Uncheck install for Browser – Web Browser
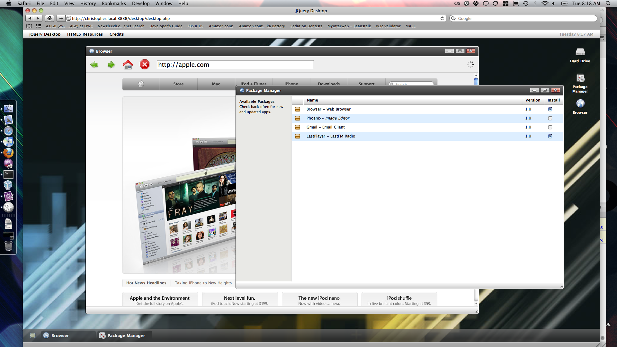This screenshot has height=347, width=617. click(550, 109)
